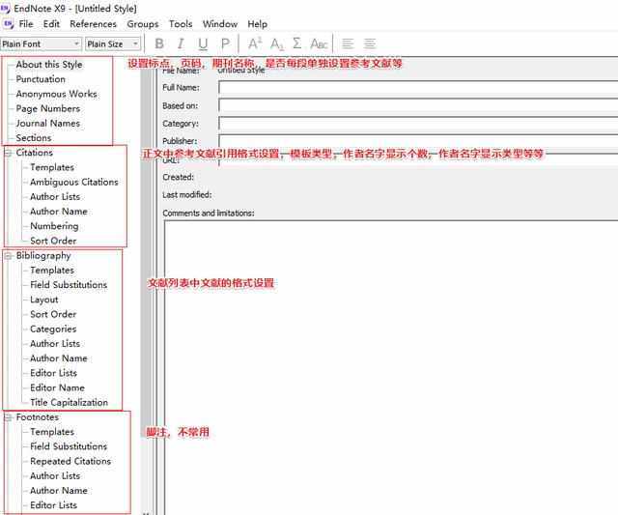Select Title Capitalization under Bibliography
This screenshot has width=618, height=515.
pos(69,403)
